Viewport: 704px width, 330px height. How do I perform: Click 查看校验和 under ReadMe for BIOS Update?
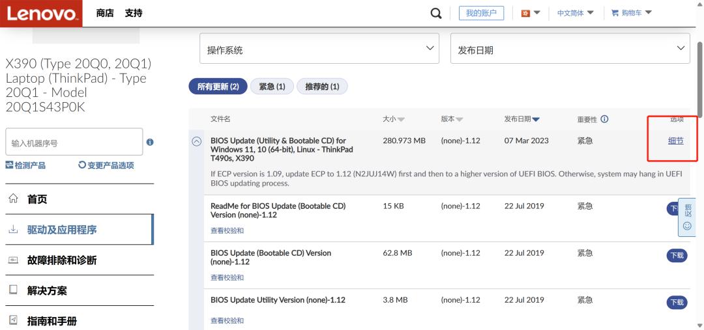pyautogui.click(x=227, y=230)
